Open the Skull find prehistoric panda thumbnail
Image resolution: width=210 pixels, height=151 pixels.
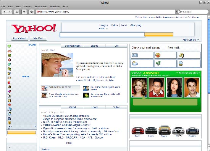tap(86, 88)
